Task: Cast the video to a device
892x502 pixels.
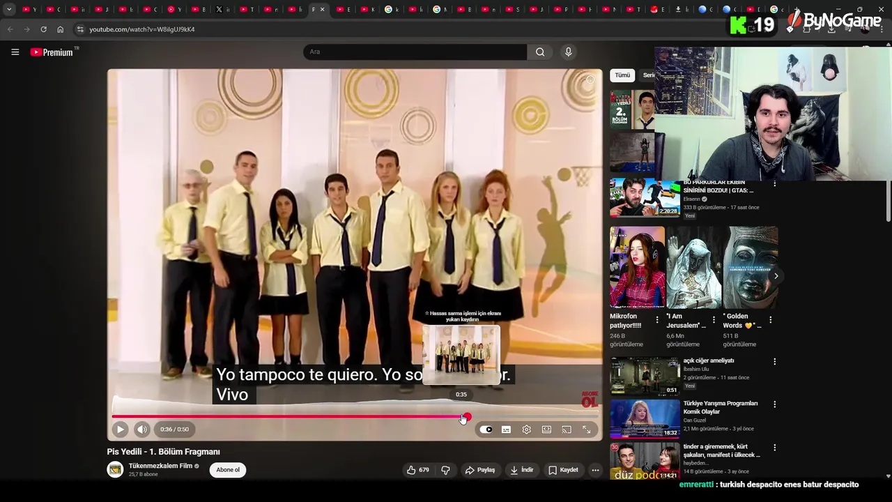Action: pyautogui.click(x=567, y=429)
